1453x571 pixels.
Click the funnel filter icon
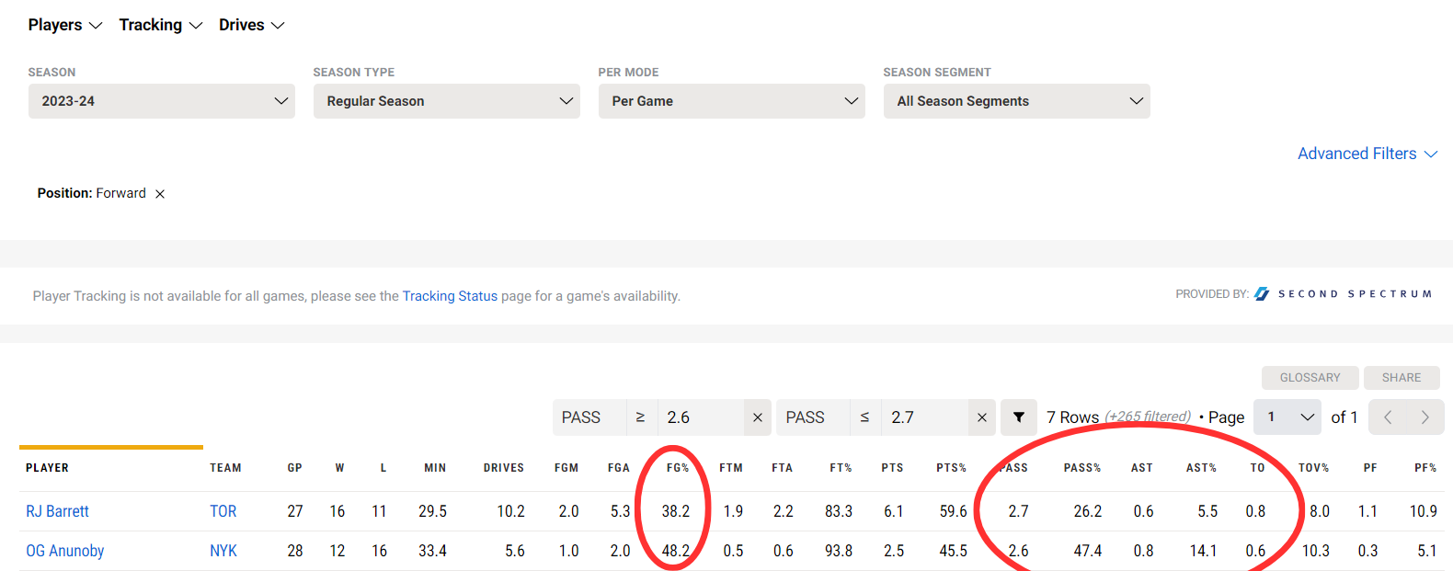1019,417
